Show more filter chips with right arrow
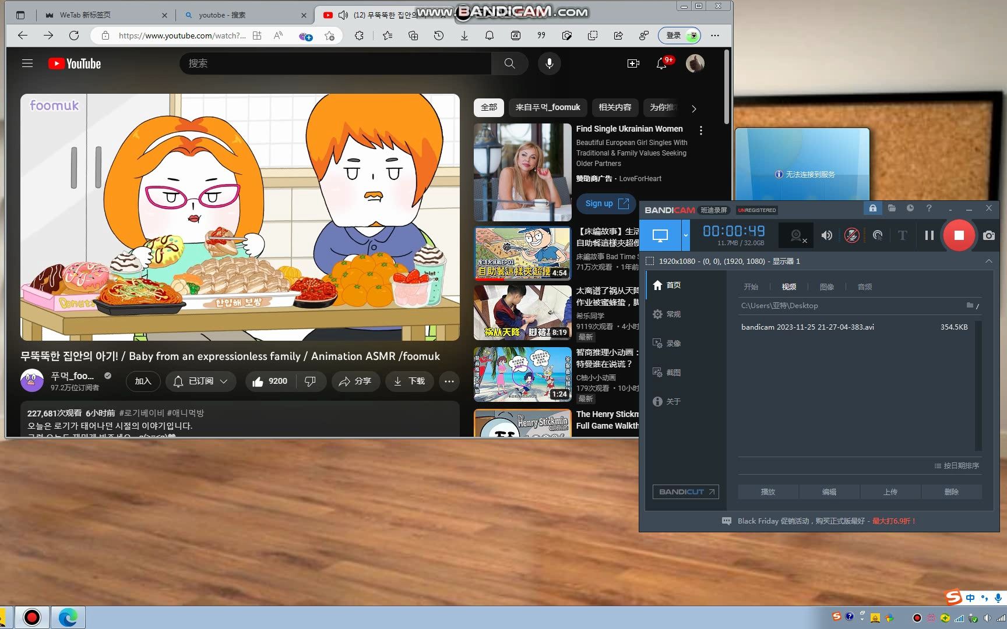Screen dimensions: 1007x629 [x=693, y=108]
